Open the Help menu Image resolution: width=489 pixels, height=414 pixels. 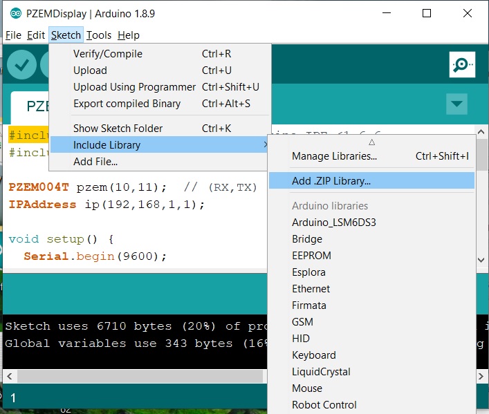pos(129,35)
